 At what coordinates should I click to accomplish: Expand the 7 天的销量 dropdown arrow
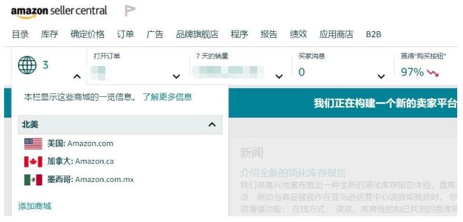point(279,77)
